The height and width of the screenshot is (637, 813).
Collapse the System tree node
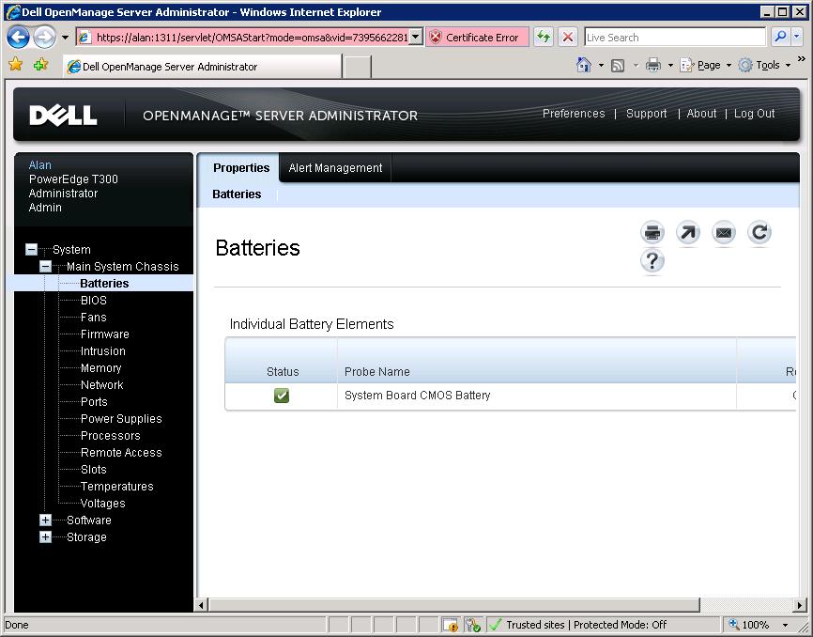coord(32,250)
